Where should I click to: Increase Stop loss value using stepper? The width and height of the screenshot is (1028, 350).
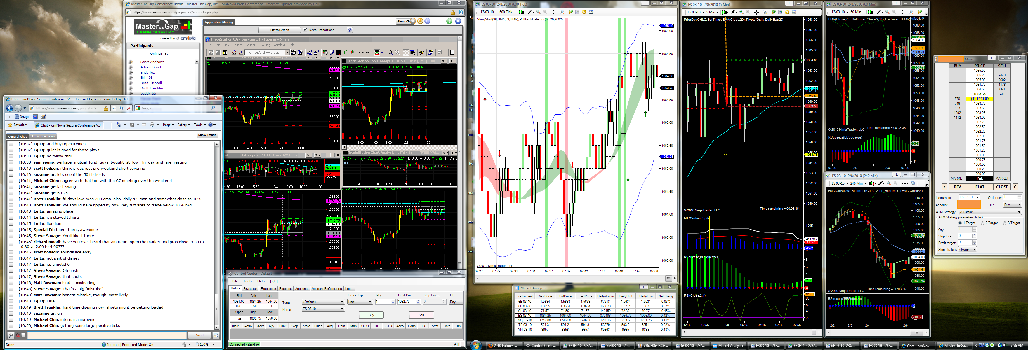(974, 235)
